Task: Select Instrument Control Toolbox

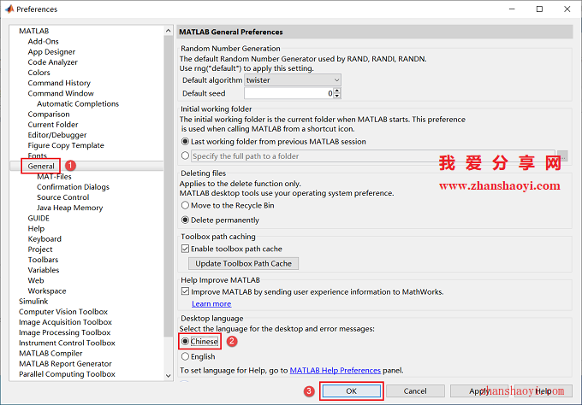Action: coord(67,343)
